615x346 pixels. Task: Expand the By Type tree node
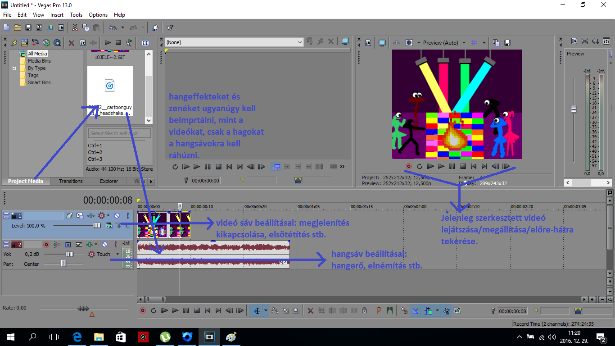point(14,68)
